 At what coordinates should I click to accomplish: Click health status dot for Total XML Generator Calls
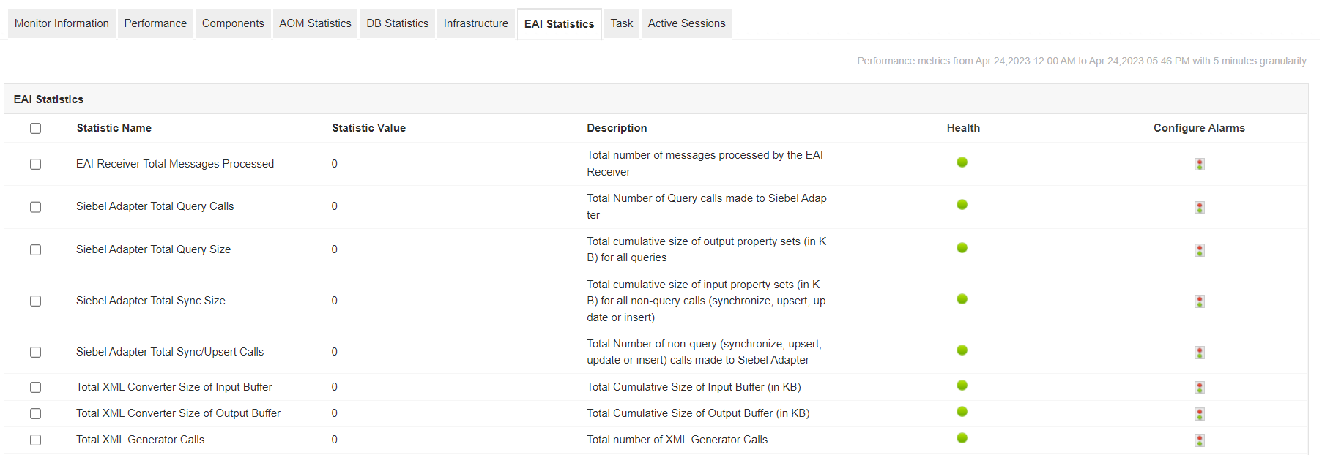962,438
